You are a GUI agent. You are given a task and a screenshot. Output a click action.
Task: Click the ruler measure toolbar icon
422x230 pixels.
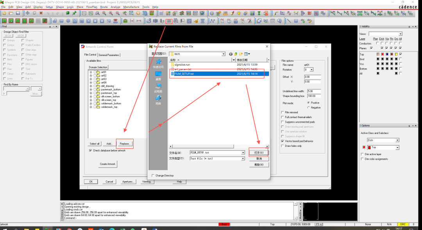click(x=225, y=13)
